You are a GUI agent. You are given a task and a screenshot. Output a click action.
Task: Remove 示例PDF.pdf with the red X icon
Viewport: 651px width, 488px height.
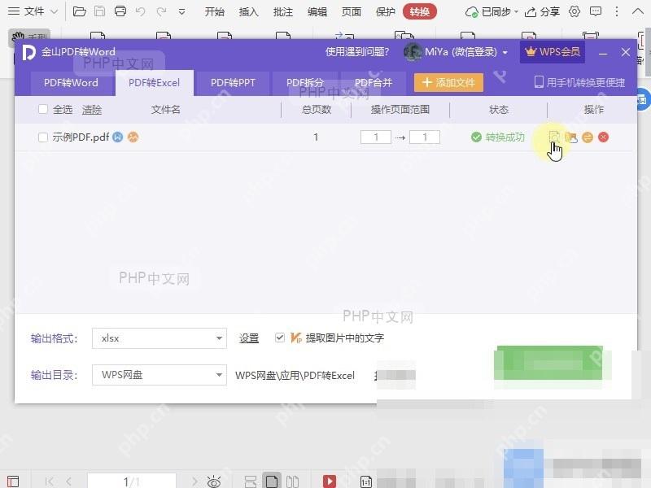pos(604,137)
